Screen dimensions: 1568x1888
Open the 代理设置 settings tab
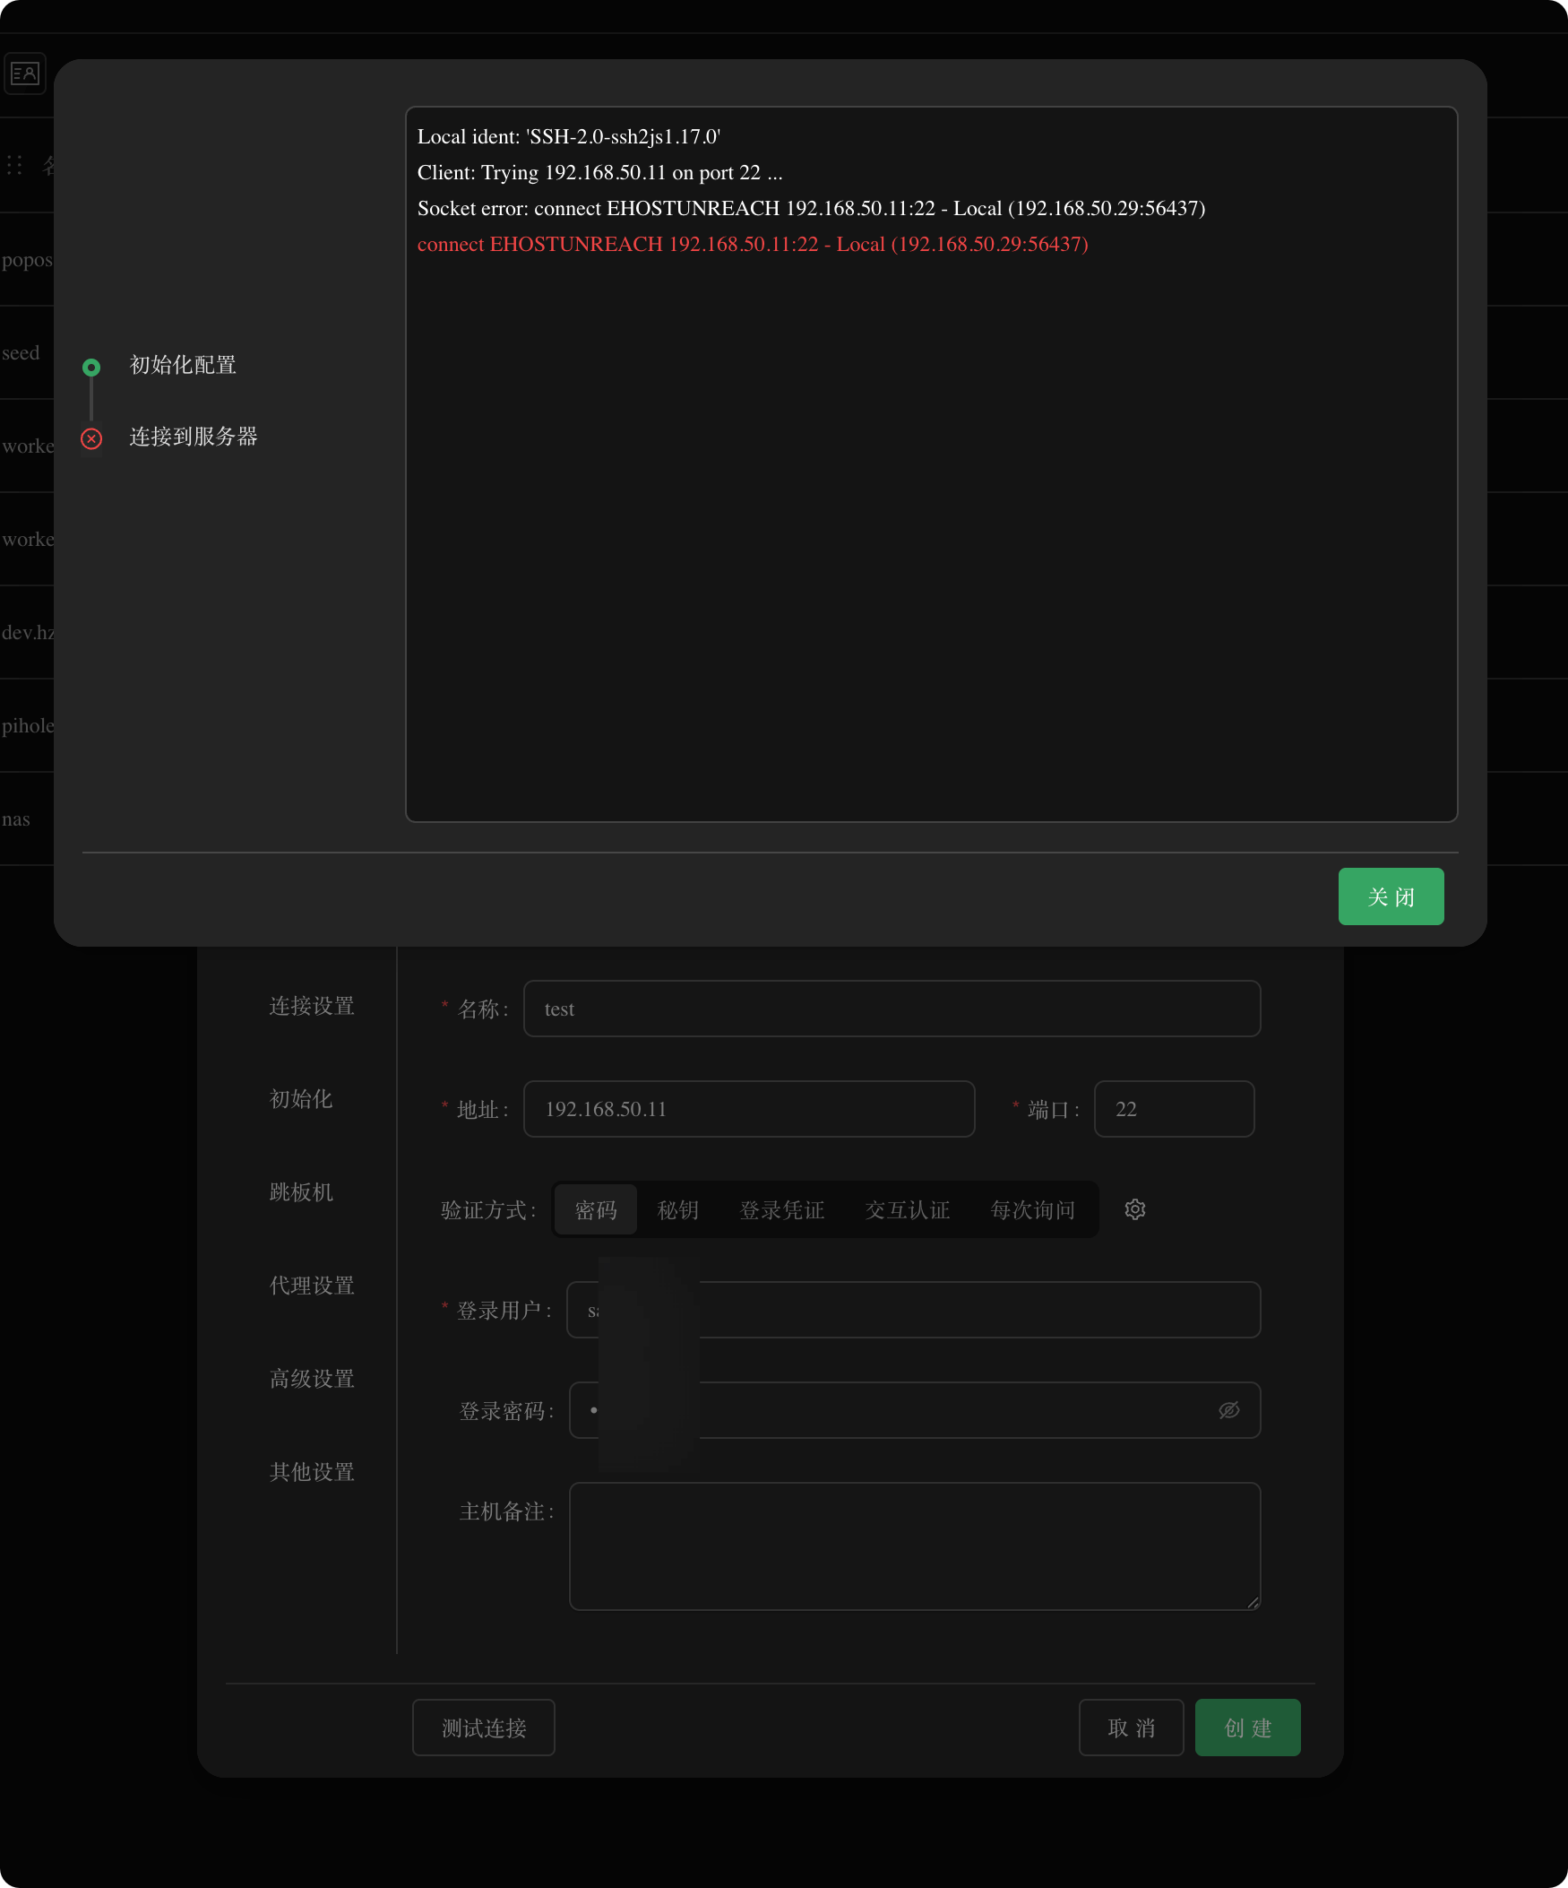click(310, 1286)
